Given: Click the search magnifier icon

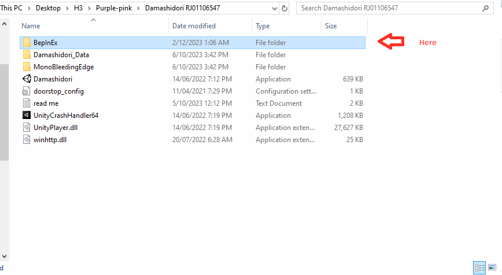Looking at the screenshot, I should [x=485, y=8].
